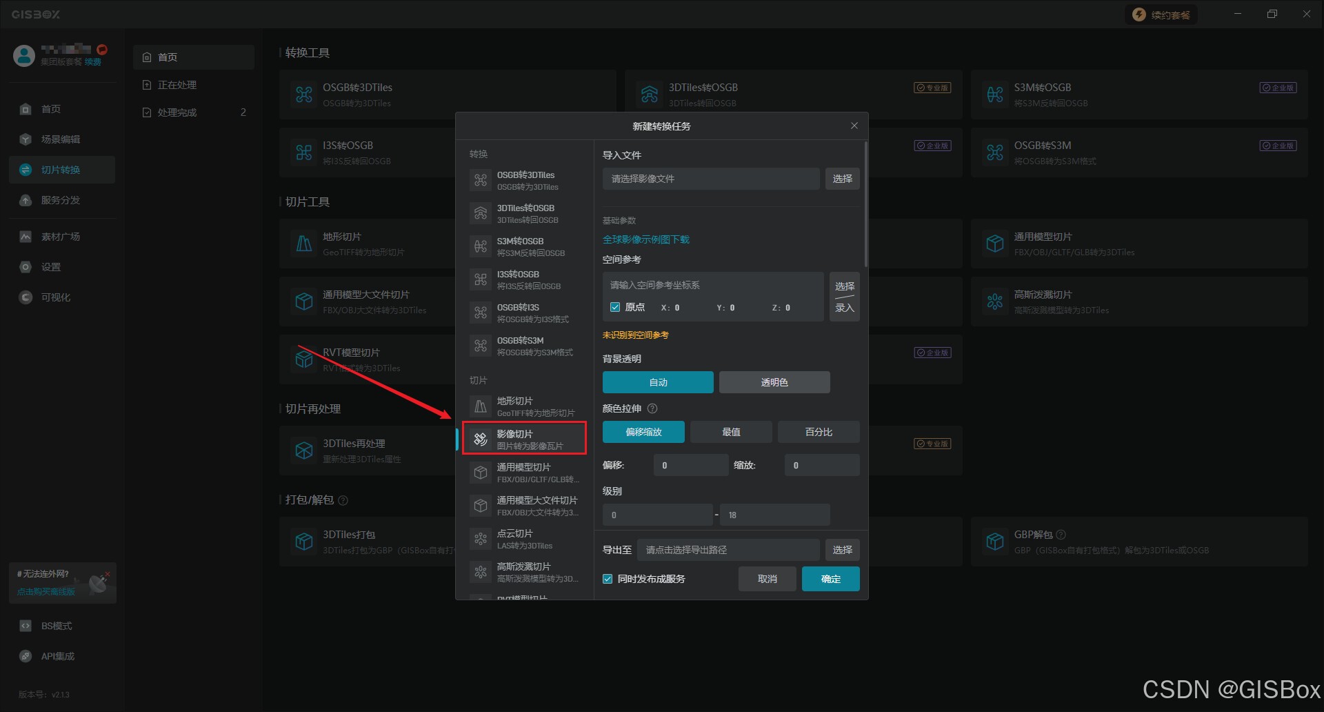The width and height of the screenshot is (1324, 712).
Task: Open BS模式 icon in sidebar
Action: pos(26,626)
